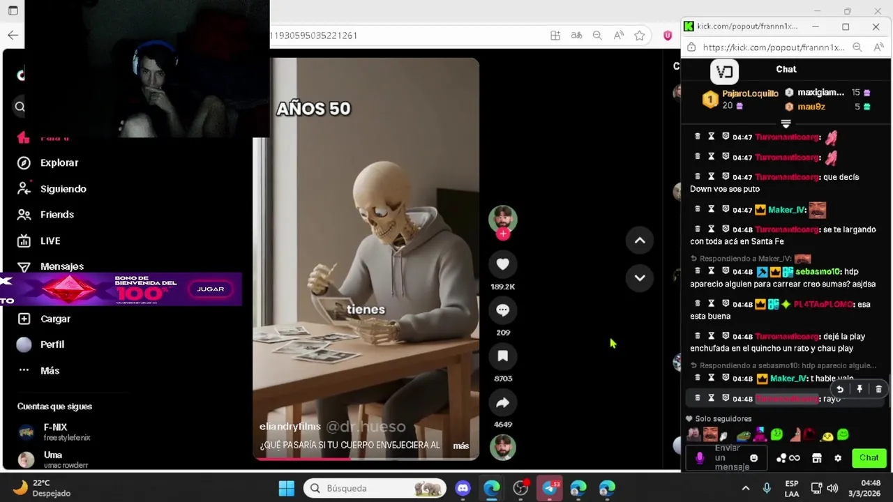Click the zoom out magnifier in the main address bar

click(597, 36)
